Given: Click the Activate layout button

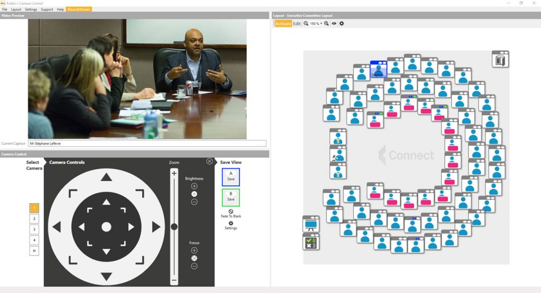Looking at the screenshot, I should [283, 24].
